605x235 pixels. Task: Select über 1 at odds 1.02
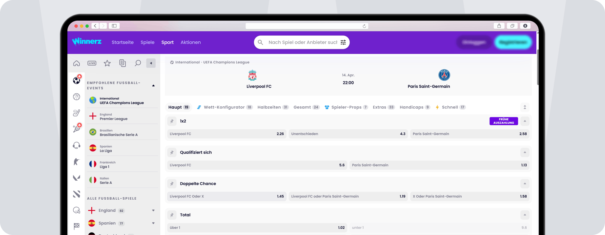point(257,228)
